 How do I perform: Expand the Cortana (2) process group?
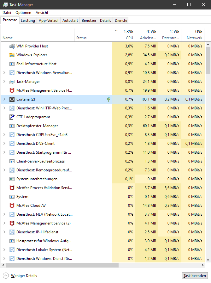click(4, 99)
